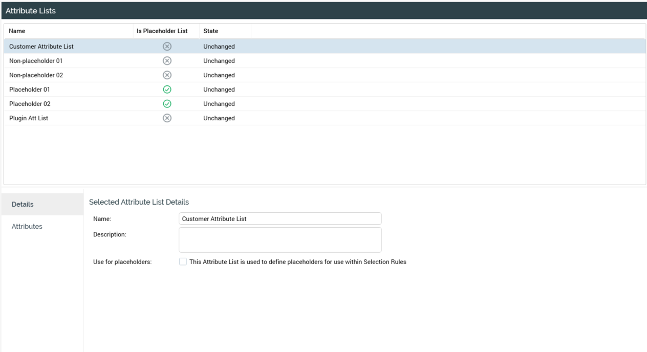Image resolution: width=647 pixels, height=352 pixels.
Task: Click the green check icon for Placeholder 01
Action: click(x=166, y=90)
